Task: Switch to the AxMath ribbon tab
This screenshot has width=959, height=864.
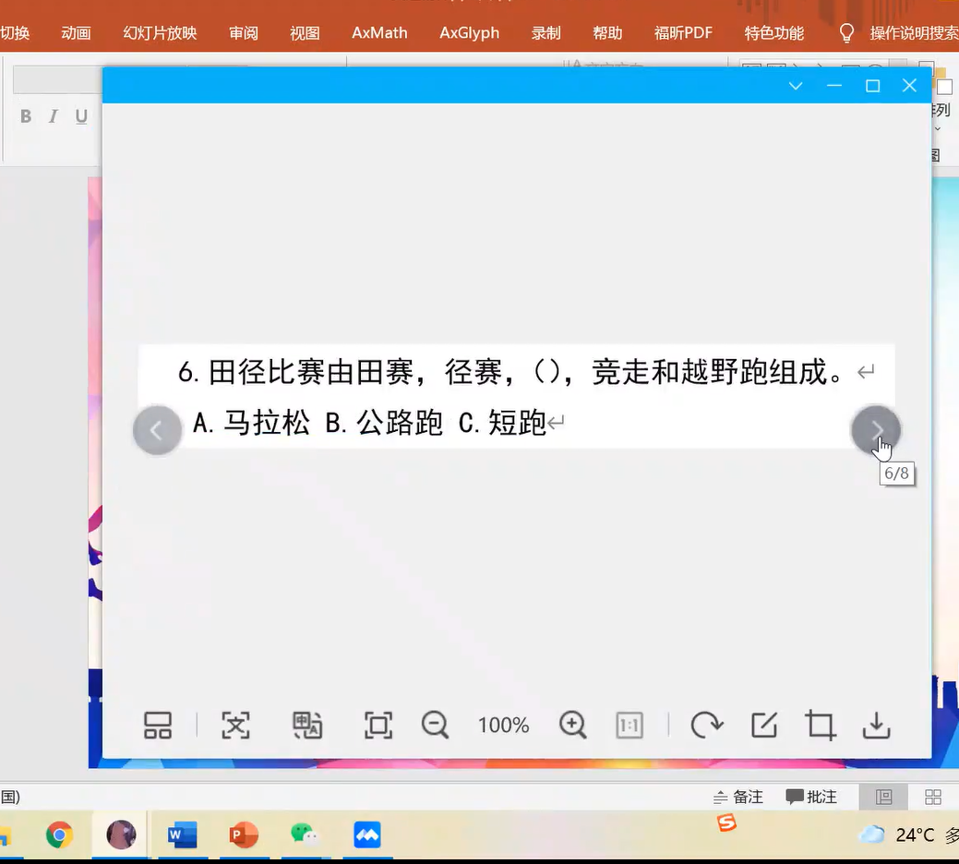Action: (x=379, y=33)
